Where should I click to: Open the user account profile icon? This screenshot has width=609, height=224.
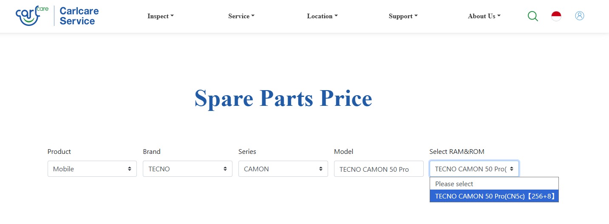point(580,16)
